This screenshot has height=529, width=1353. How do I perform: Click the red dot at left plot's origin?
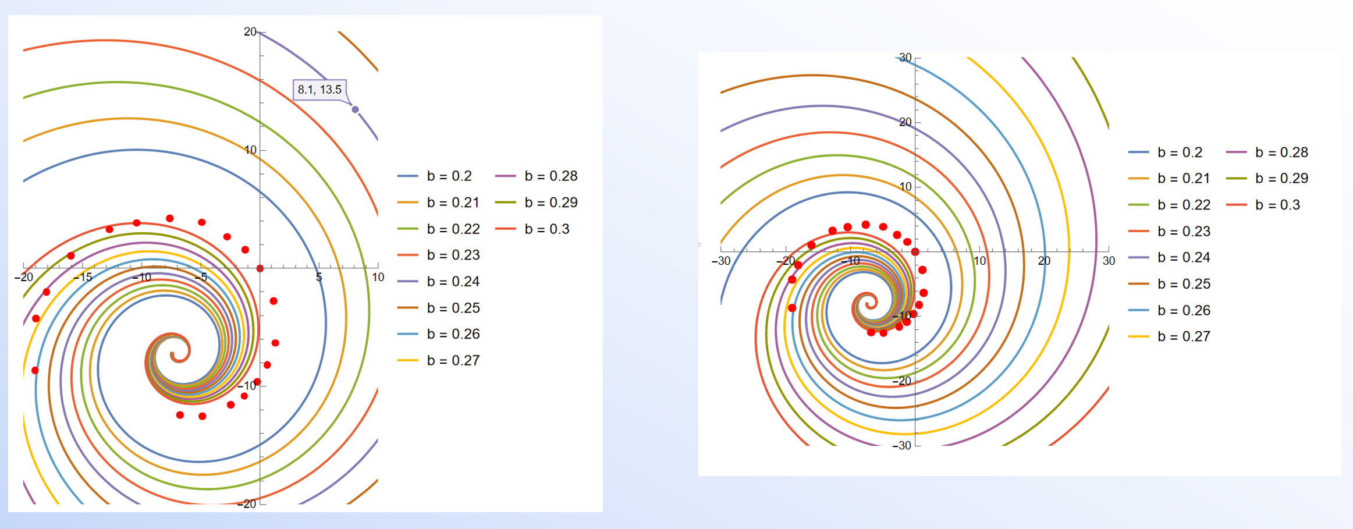point(260,268)
